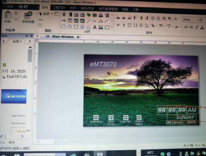Click the 粘贴 paste clipboard icon
206x156 pixels.
point(8,17)
